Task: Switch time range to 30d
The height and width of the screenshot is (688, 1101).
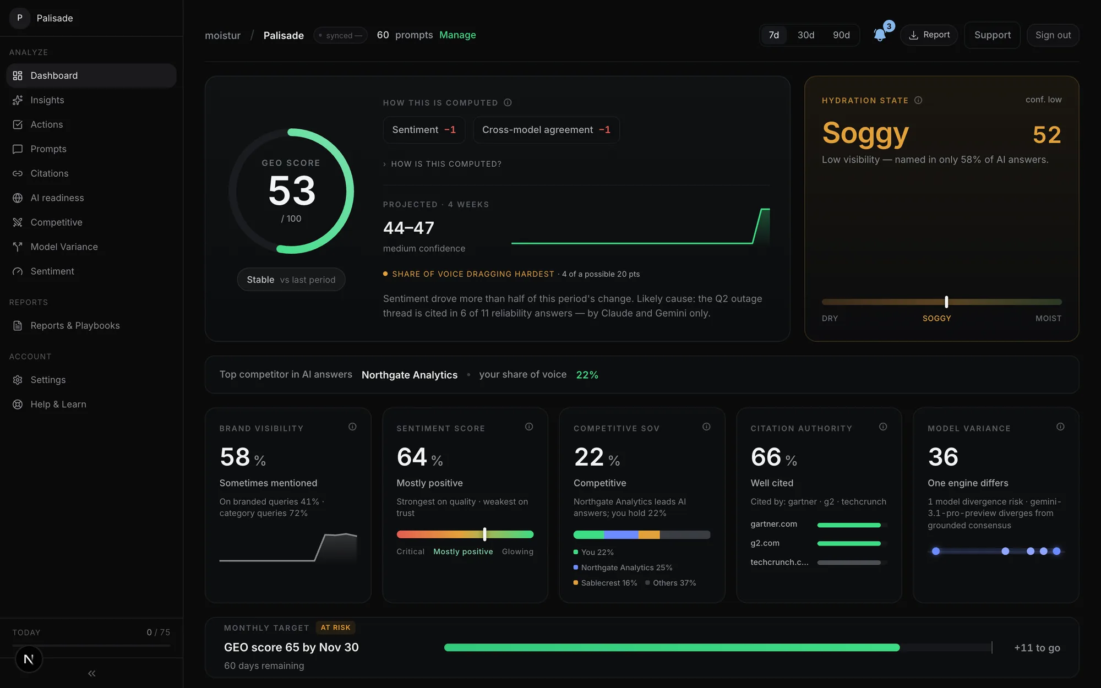Action: tap(806, 35)
